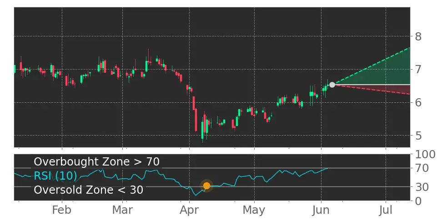Select the 'Oversold Zone < 30' label
Screen dimensions: 442x221
pos(89,190)
